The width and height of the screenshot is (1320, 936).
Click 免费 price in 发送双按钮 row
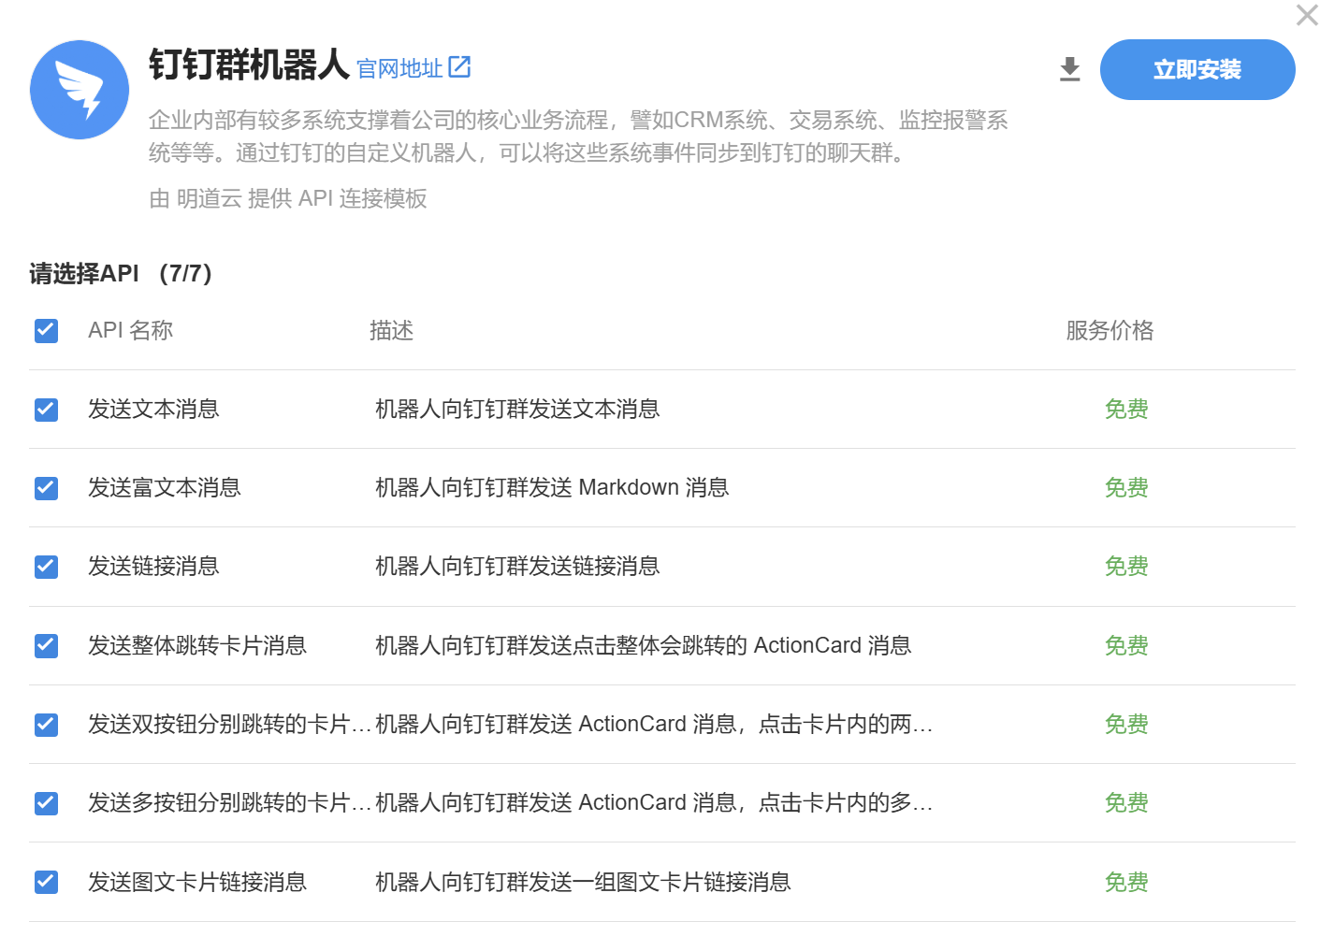pos(1126,725)
